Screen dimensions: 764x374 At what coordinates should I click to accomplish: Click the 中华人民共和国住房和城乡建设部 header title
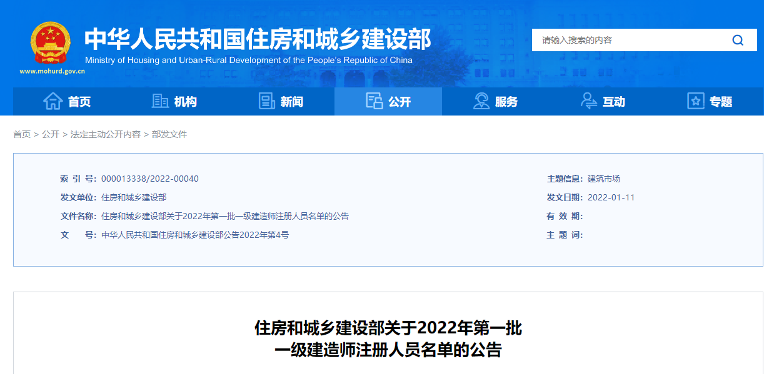point(258,39)
